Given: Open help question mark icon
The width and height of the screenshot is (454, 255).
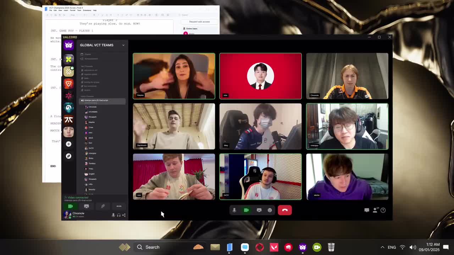Looking at the screenshot, I should coord(383,210).
